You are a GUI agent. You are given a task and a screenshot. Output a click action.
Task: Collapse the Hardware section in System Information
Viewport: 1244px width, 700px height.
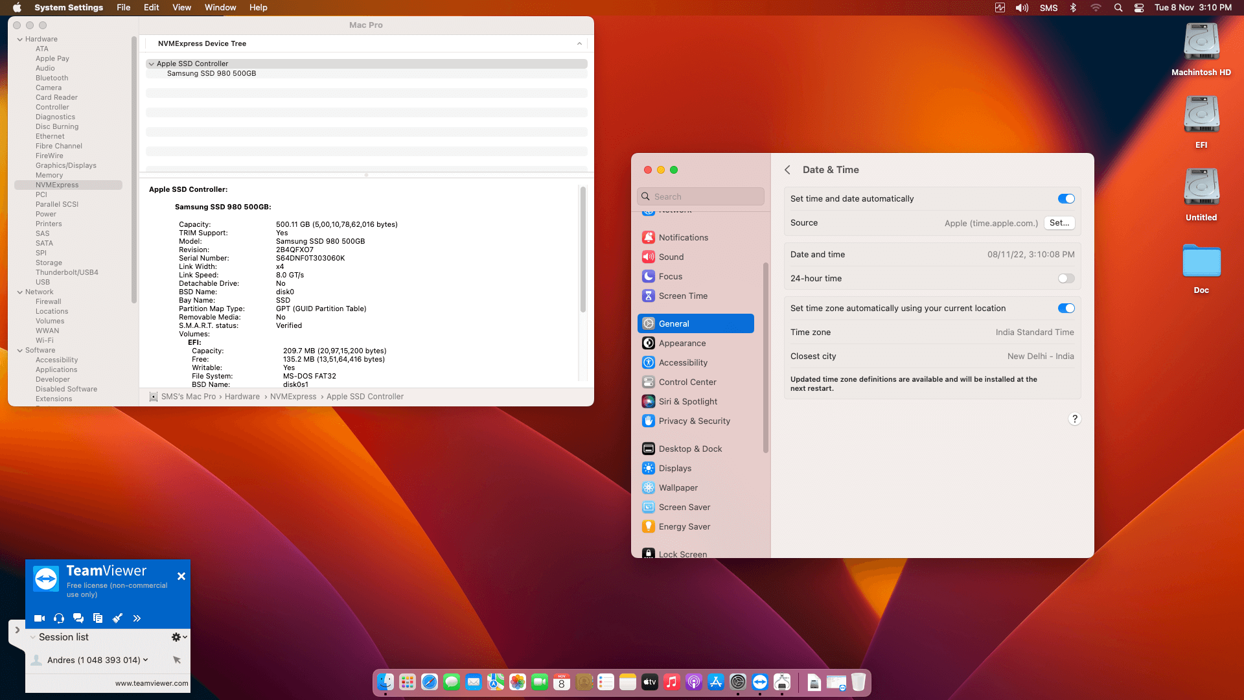pyautogui.click(x=20, y=40)
